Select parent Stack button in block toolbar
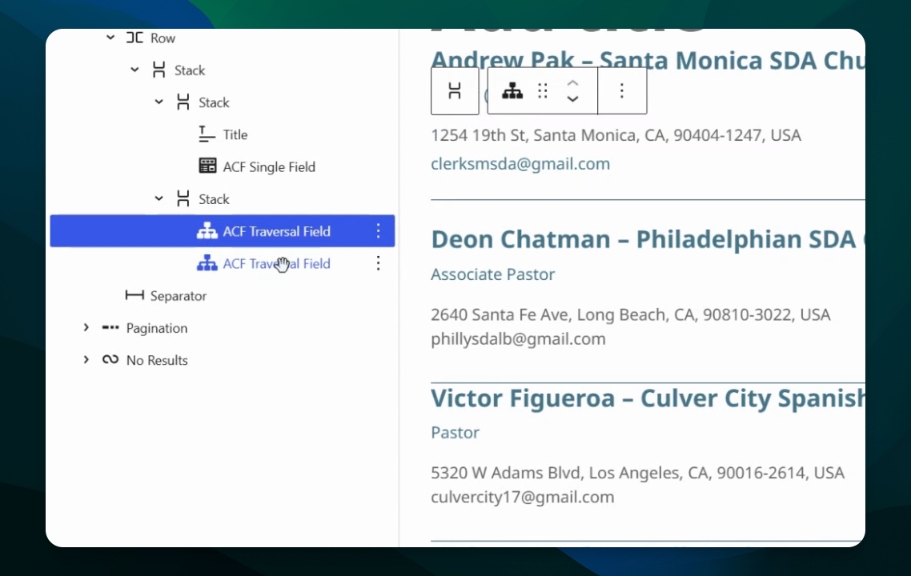This screenshot has height=576, width=911. coord(455,90)
